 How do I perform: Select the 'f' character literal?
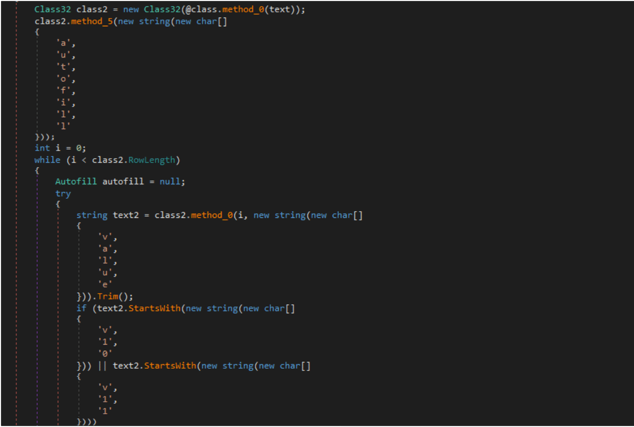coord(63,91)
